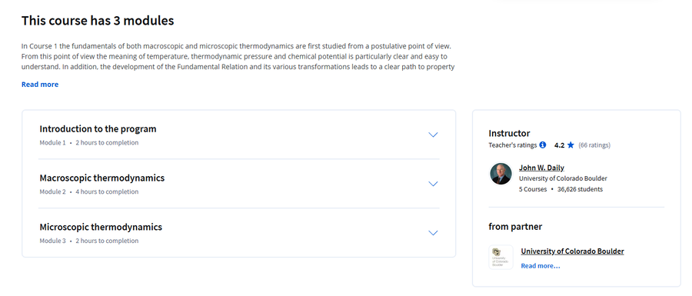Click the This course has 3 modules heading
Viewport: 692px width, 296px height.
[x=98, y=20]
